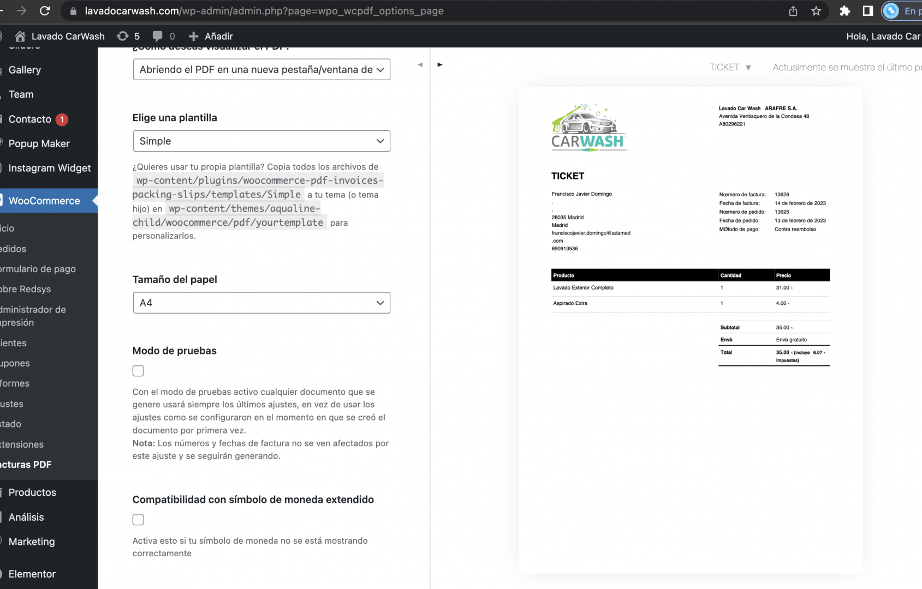This screenshot has height=589, width=922.
Task: Open Análisis in the sidebar menu
Action: pos(26,517)
